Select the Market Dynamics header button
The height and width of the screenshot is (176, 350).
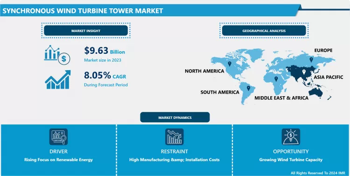click(175, 117)
